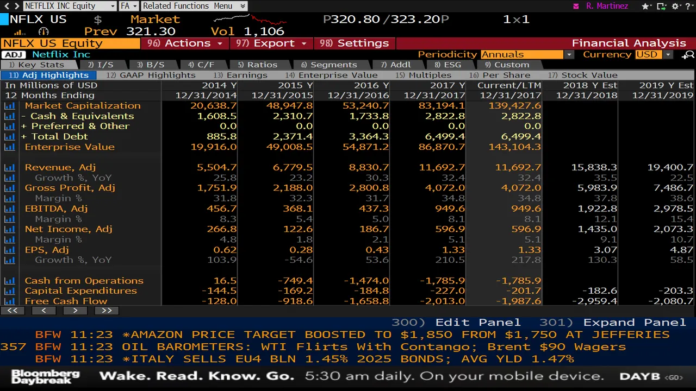Image resolution: width=696 pixels, height=391 pixels.
Task: Click the chart icon beside Capital Expenditures
Action: [x=9, y=292]
